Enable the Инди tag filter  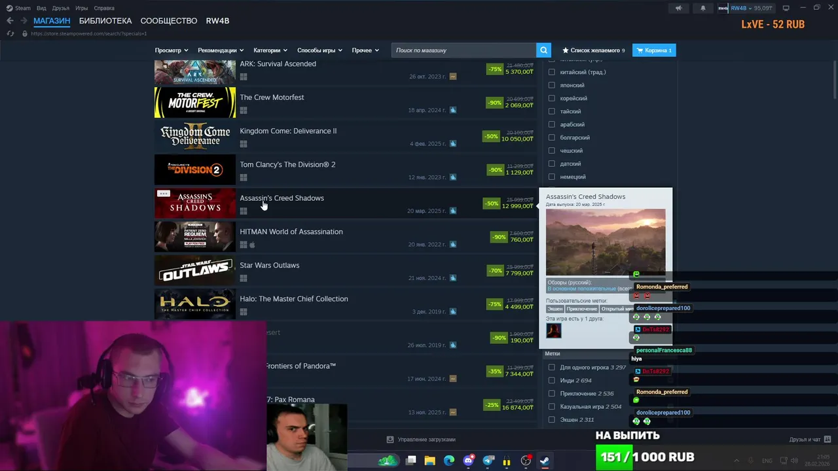click(x=552, y=381)
